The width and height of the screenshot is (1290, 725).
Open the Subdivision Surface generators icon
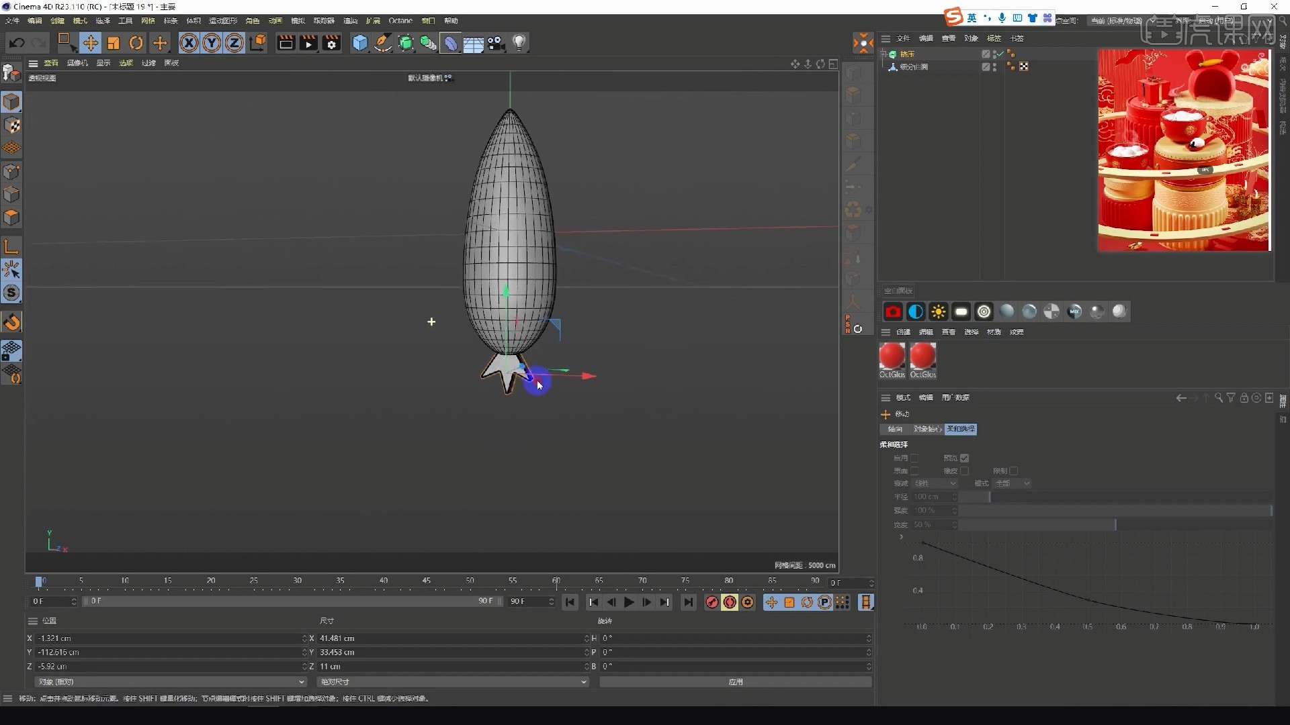pos(406,43)
